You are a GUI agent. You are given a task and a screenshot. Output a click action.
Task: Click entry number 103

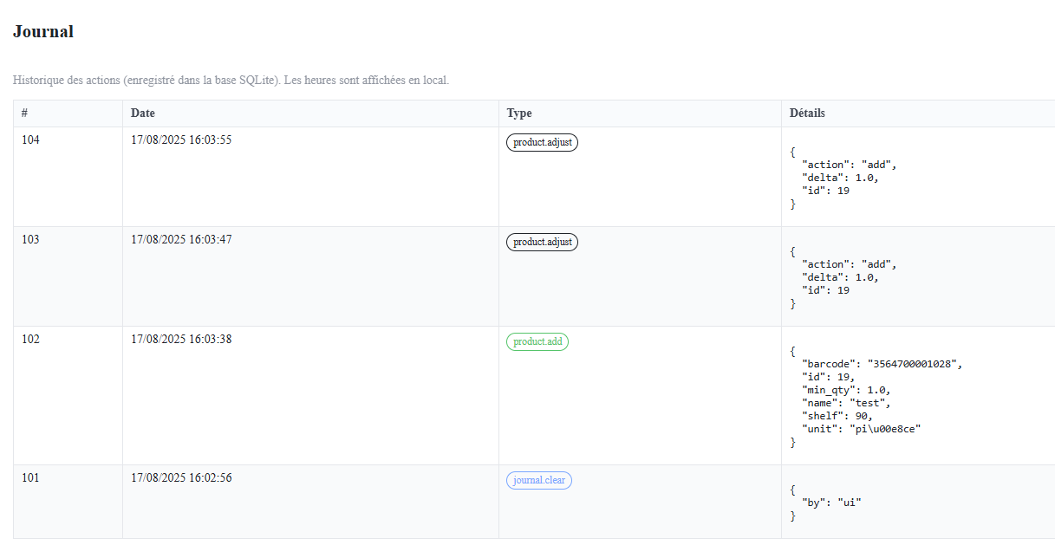pyautogui.click(x=30, y=240)
